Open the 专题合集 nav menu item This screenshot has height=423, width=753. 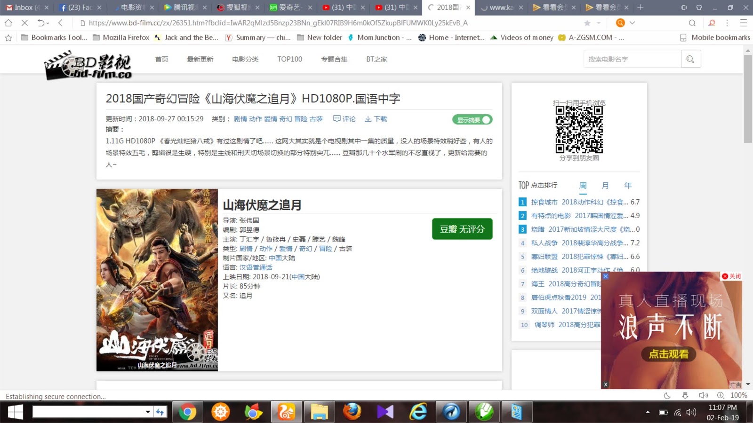pyautogui.click(x=334, y=59)
